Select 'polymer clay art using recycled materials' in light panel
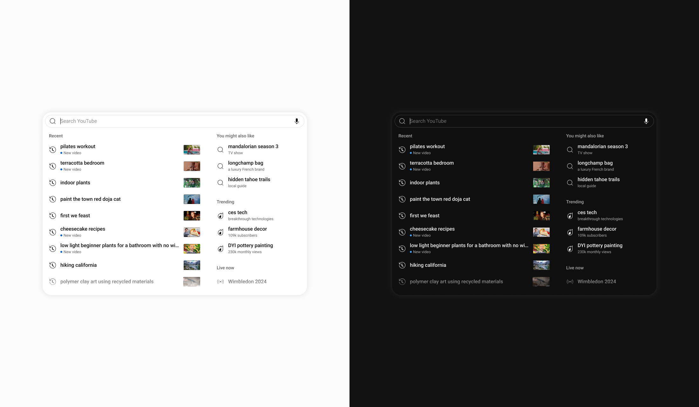Viewport: 699px width, 407px height. coord(107,282)
